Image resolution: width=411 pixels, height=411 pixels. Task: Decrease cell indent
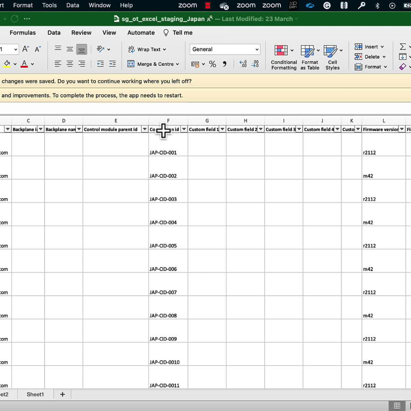[x=100, y=64]
